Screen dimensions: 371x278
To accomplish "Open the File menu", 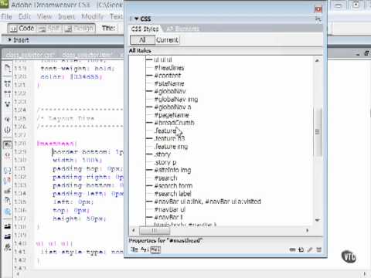I will pos(7,17).
